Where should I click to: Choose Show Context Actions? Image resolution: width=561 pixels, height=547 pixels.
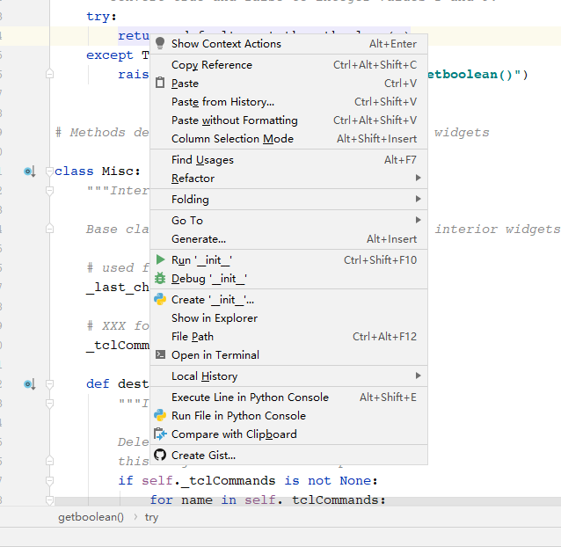point(288,44)
